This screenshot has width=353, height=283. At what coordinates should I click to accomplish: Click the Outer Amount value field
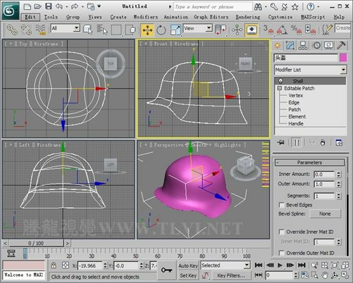click(x=324, y=184)
